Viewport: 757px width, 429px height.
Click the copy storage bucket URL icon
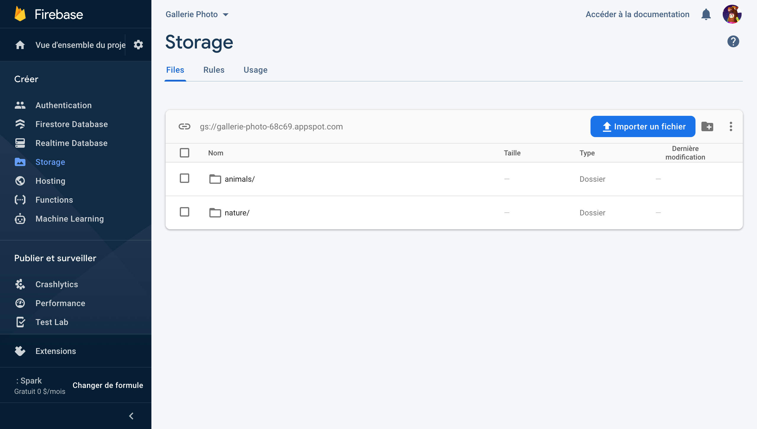tap(185, 126)
